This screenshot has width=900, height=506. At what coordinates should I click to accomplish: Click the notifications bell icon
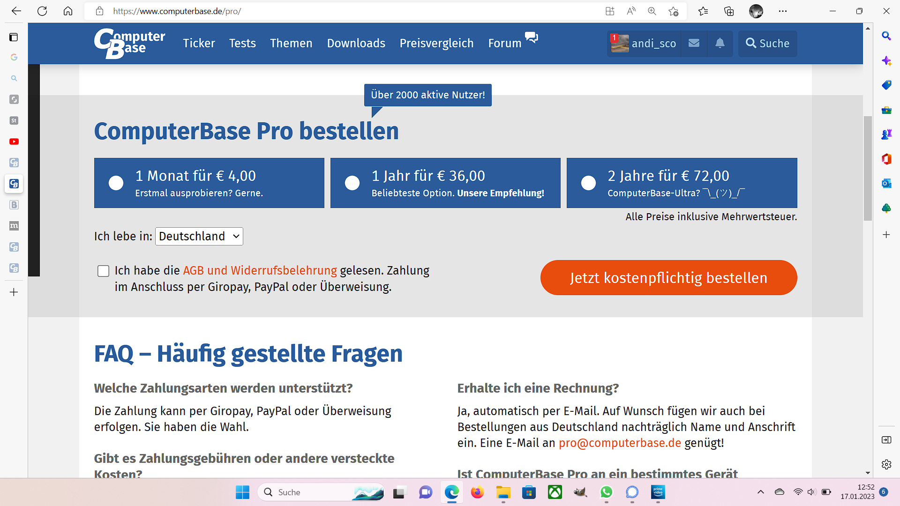click(720, 43)
